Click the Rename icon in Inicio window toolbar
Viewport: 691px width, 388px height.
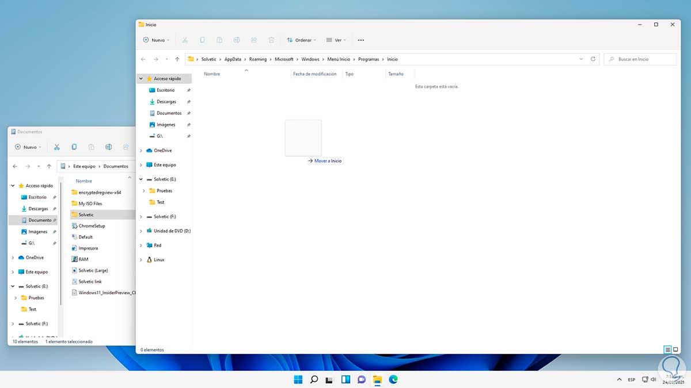[x=237, y=40]
